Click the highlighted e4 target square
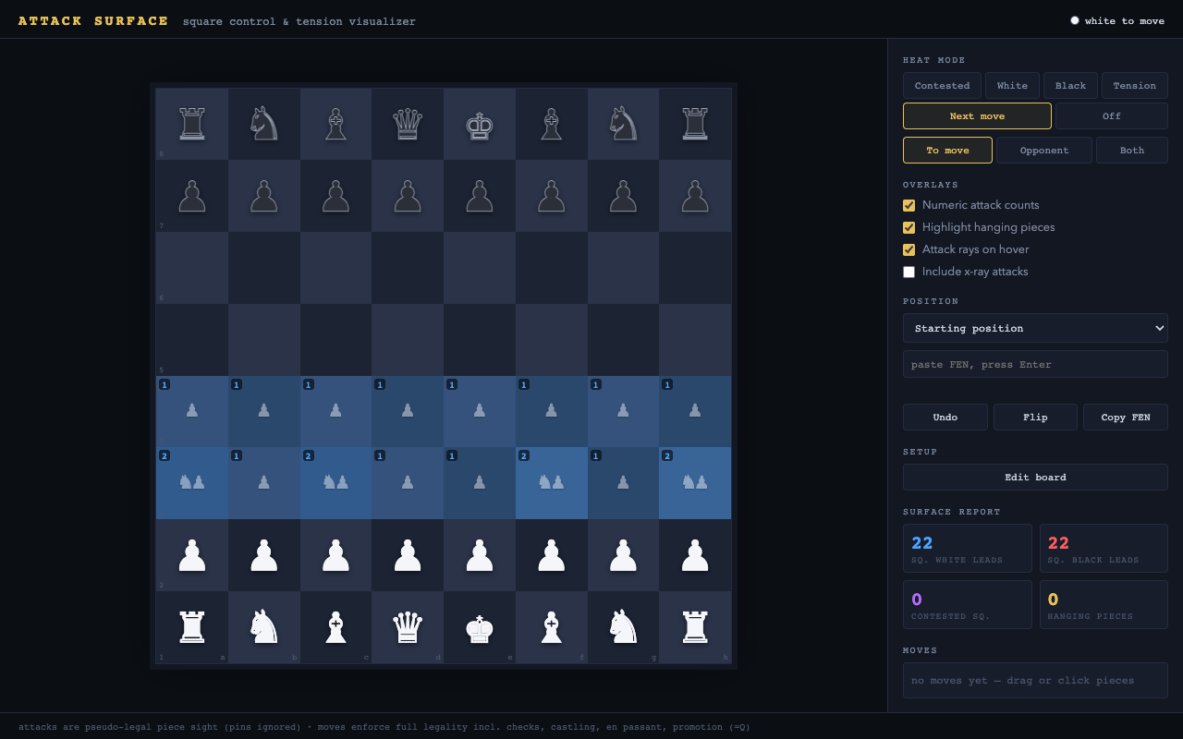This screenshot has width=1183, height=739. [x=480, y=411]
